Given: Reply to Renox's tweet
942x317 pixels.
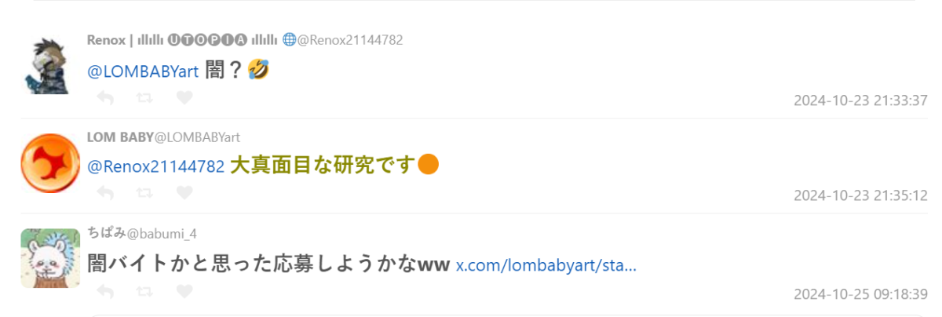Looking at the screenshot, I should coord(105,97).
